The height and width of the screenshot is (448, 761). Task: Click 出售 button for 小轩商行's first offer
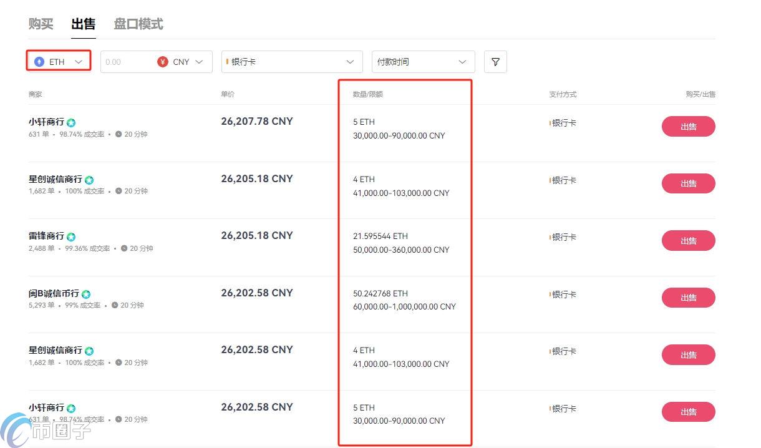(x=688, y=126)
